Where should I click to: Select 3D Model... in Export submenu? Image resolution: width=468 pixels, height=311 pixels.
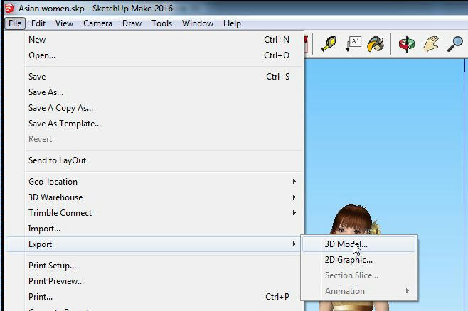coord(358,244)
